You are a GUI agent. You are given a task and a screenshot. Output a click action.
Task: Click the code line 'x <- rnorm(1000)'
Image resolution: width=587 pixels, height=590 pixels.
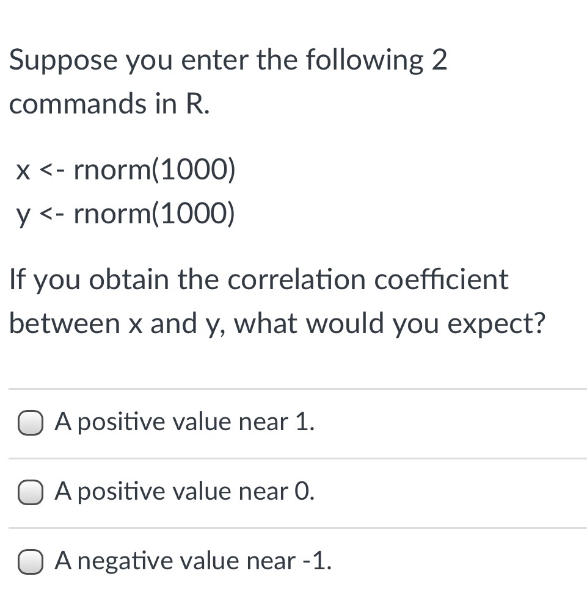pos(125,171)
